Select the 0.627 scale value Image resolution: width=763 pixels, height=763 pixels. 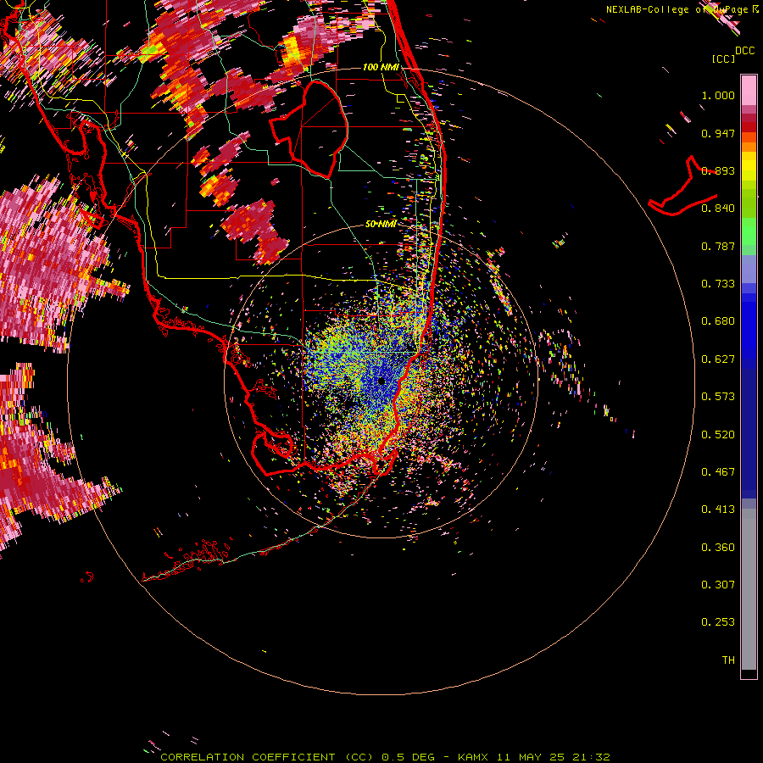click(x=718, y=359)
